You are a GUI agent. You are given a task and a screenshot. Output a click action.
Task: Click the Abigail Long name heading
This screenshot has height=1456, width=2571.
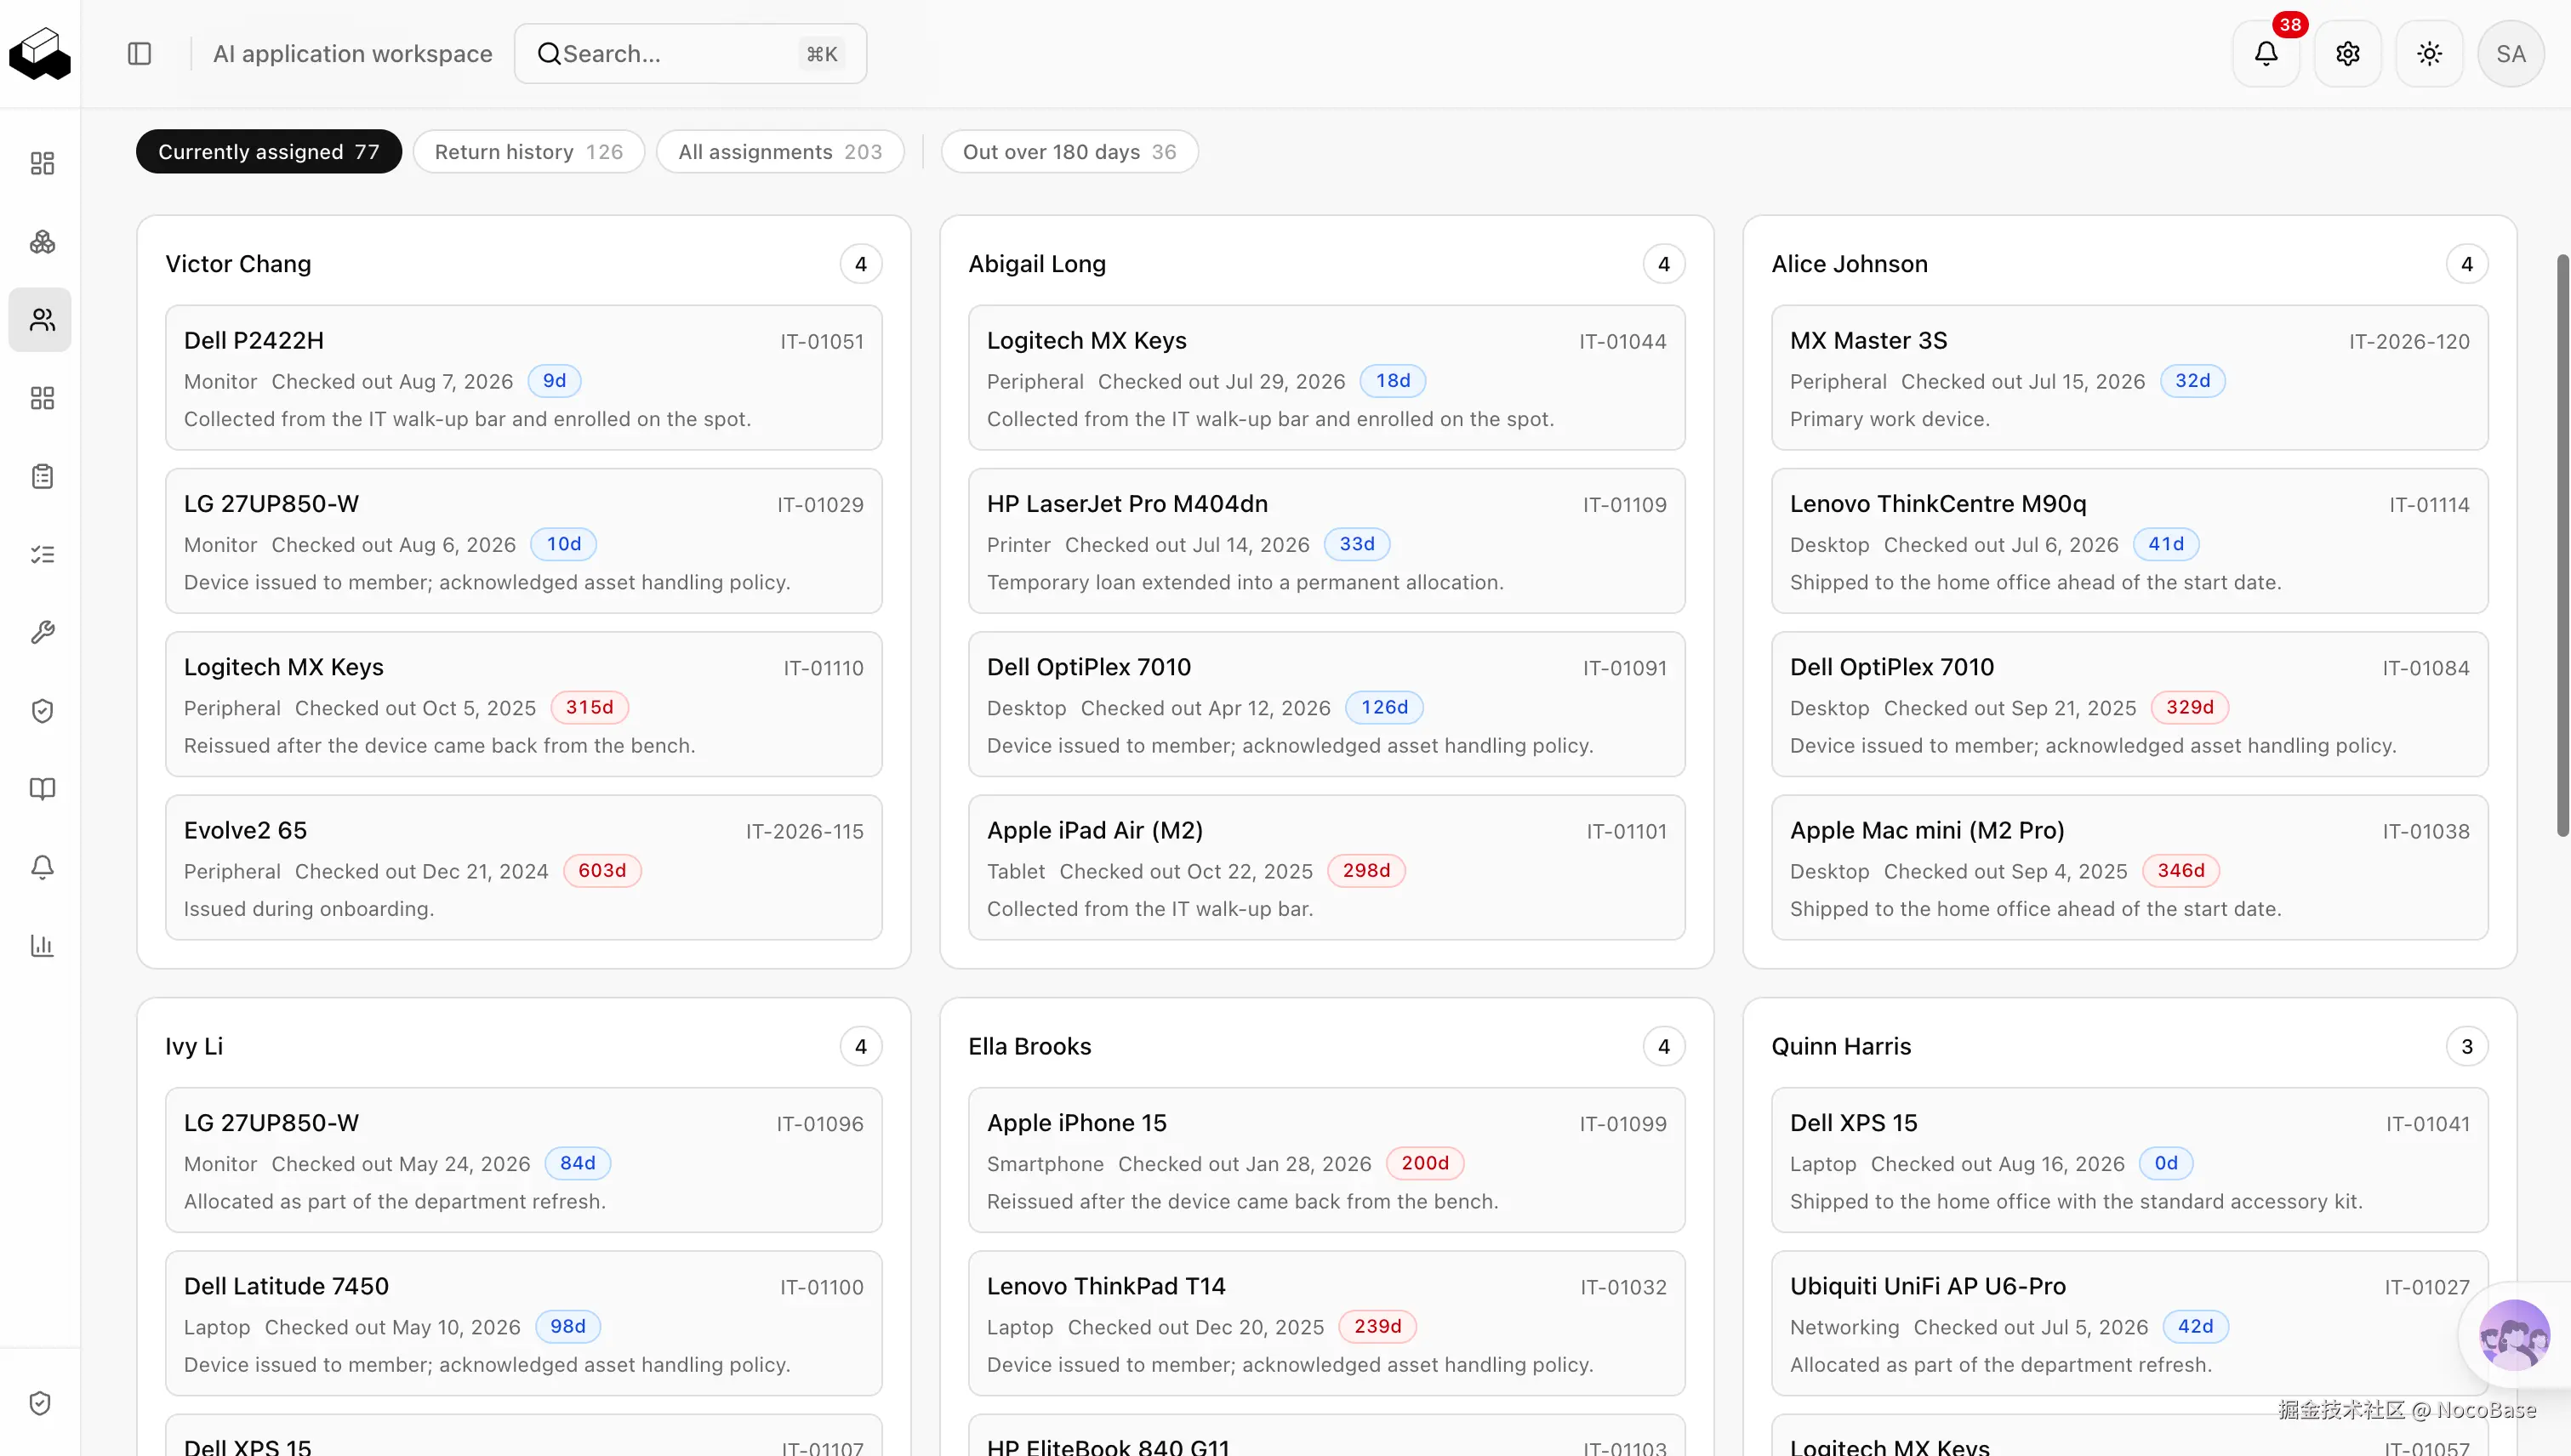(1037, 264)
